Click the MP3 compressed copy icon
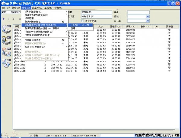The width and height of the screenshot is (181, 138). [7, 40]
